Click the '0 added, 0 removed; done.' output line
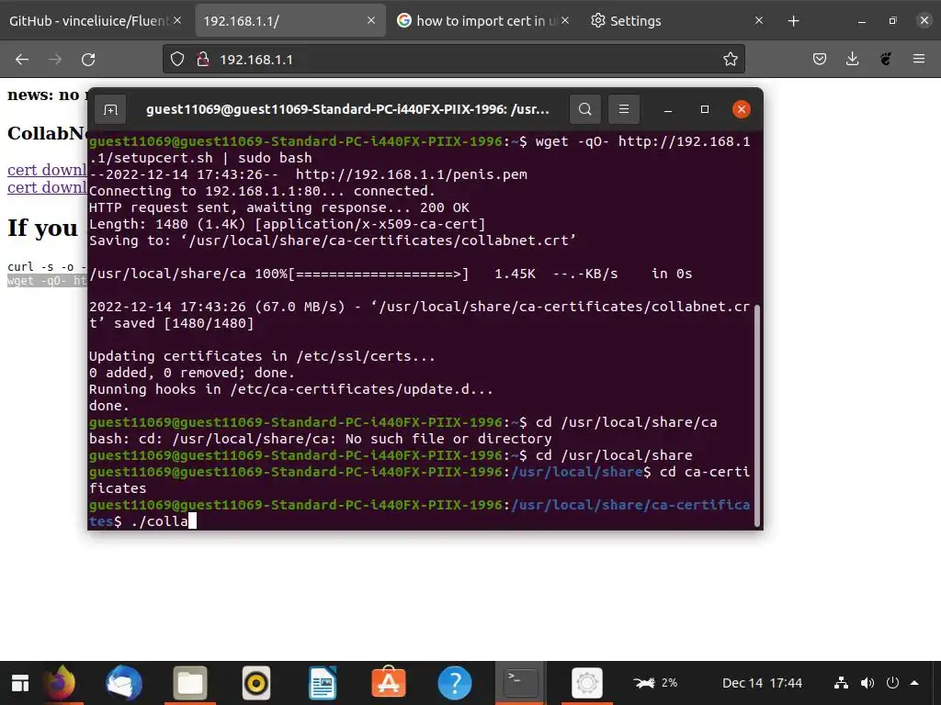This screenshot has height=705, width=941. [192, 373]
